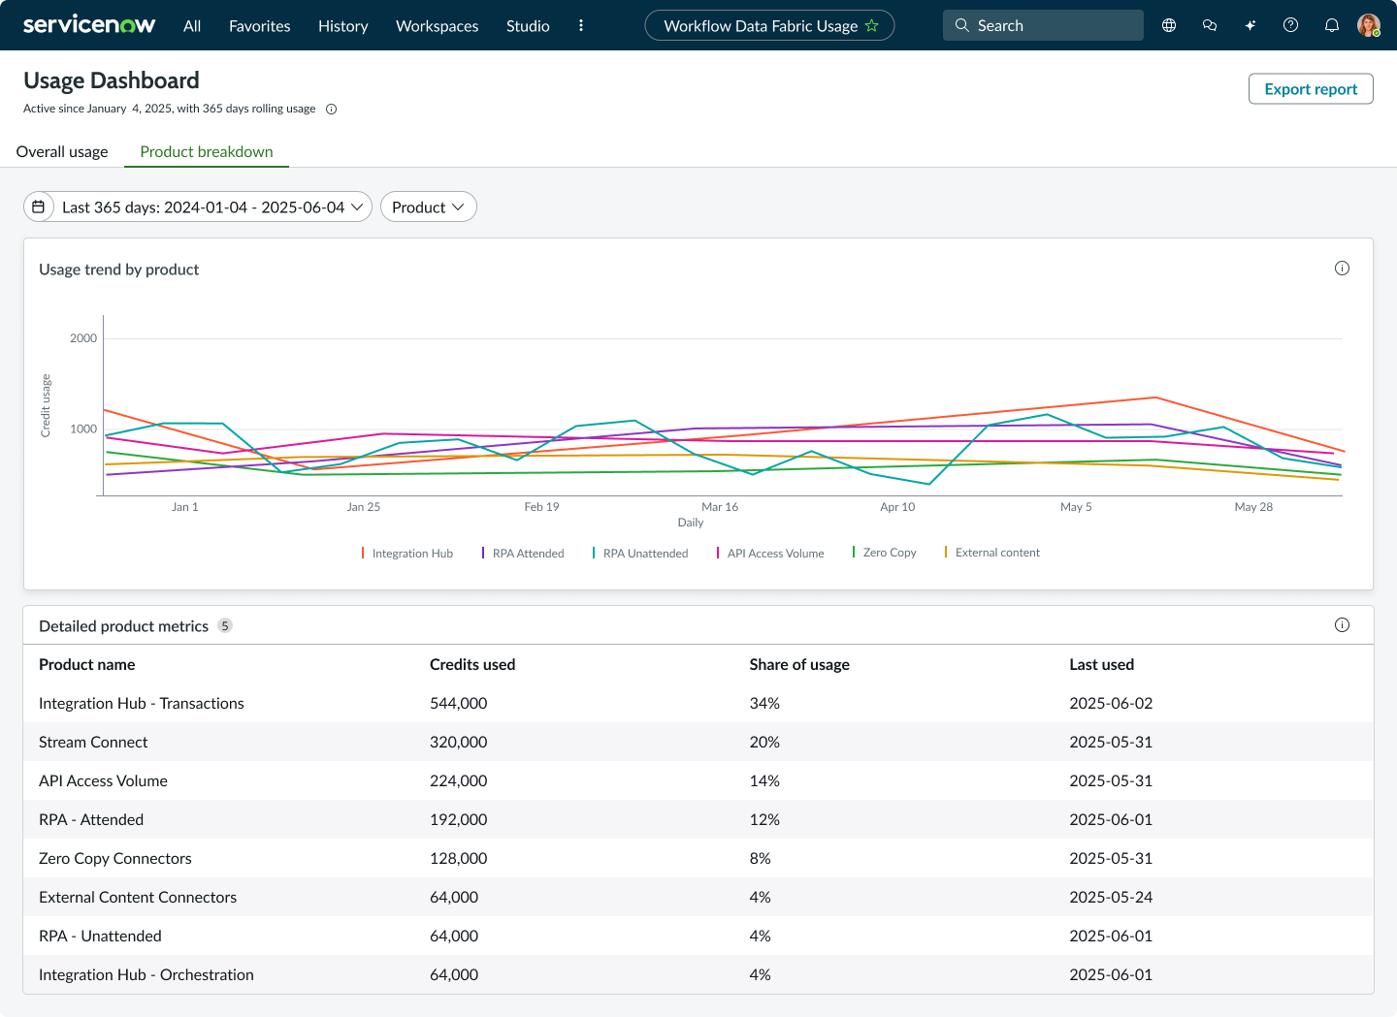The width and height of the screenshot is (1397, 1017).
Task: Open the Workspaces menu
Action: tap(438, 26)
